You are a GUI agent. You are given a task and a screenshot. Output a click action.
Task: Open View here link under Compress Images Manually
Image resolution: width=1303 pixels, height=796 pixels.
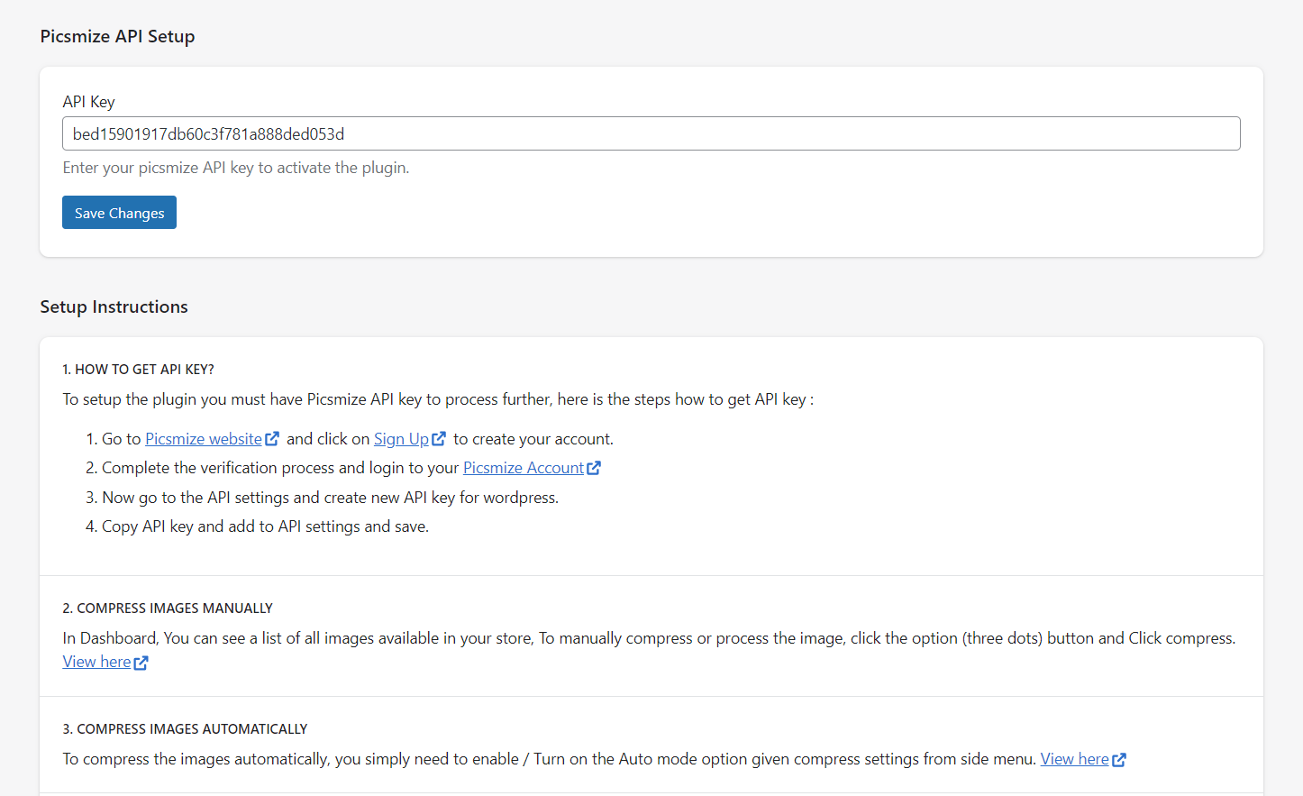(96, 662)
